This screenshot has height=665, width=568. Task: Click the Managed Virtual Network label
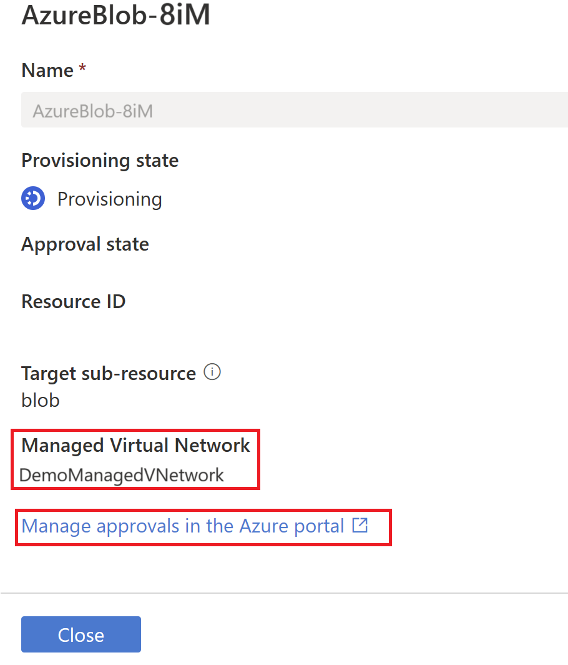coord(135,446)
